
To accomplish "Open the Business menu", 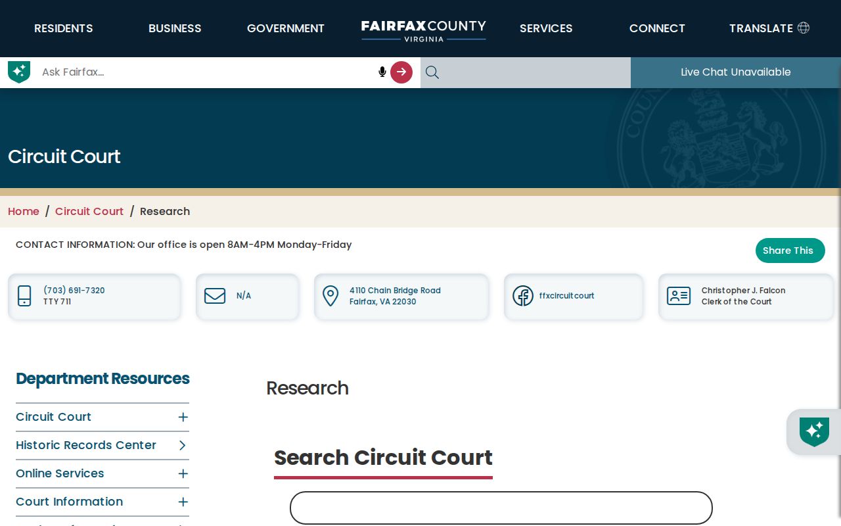I will (175, 28).
